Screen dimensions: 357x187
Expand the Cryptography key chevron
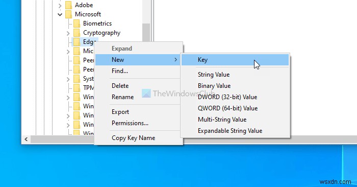[68, 33]
